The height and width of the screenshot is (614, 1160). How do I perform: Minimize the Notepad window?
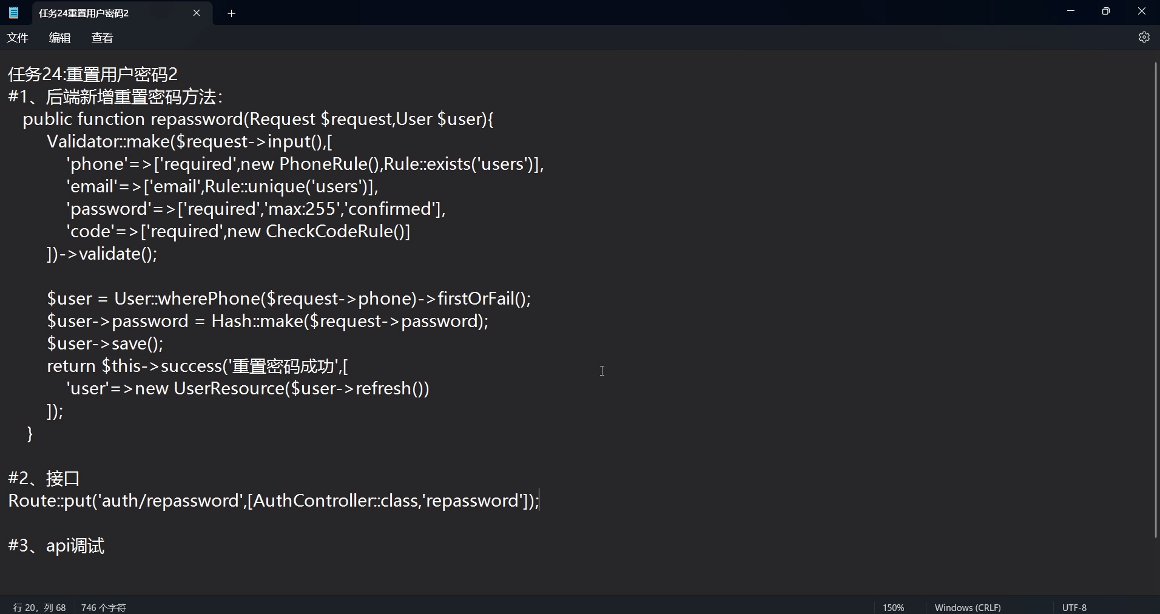coord(1071,12)
